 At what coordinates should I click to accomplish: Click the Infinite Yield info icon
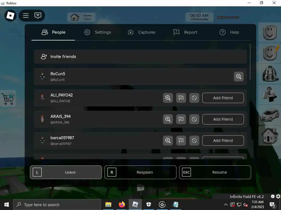coord(272,196)
